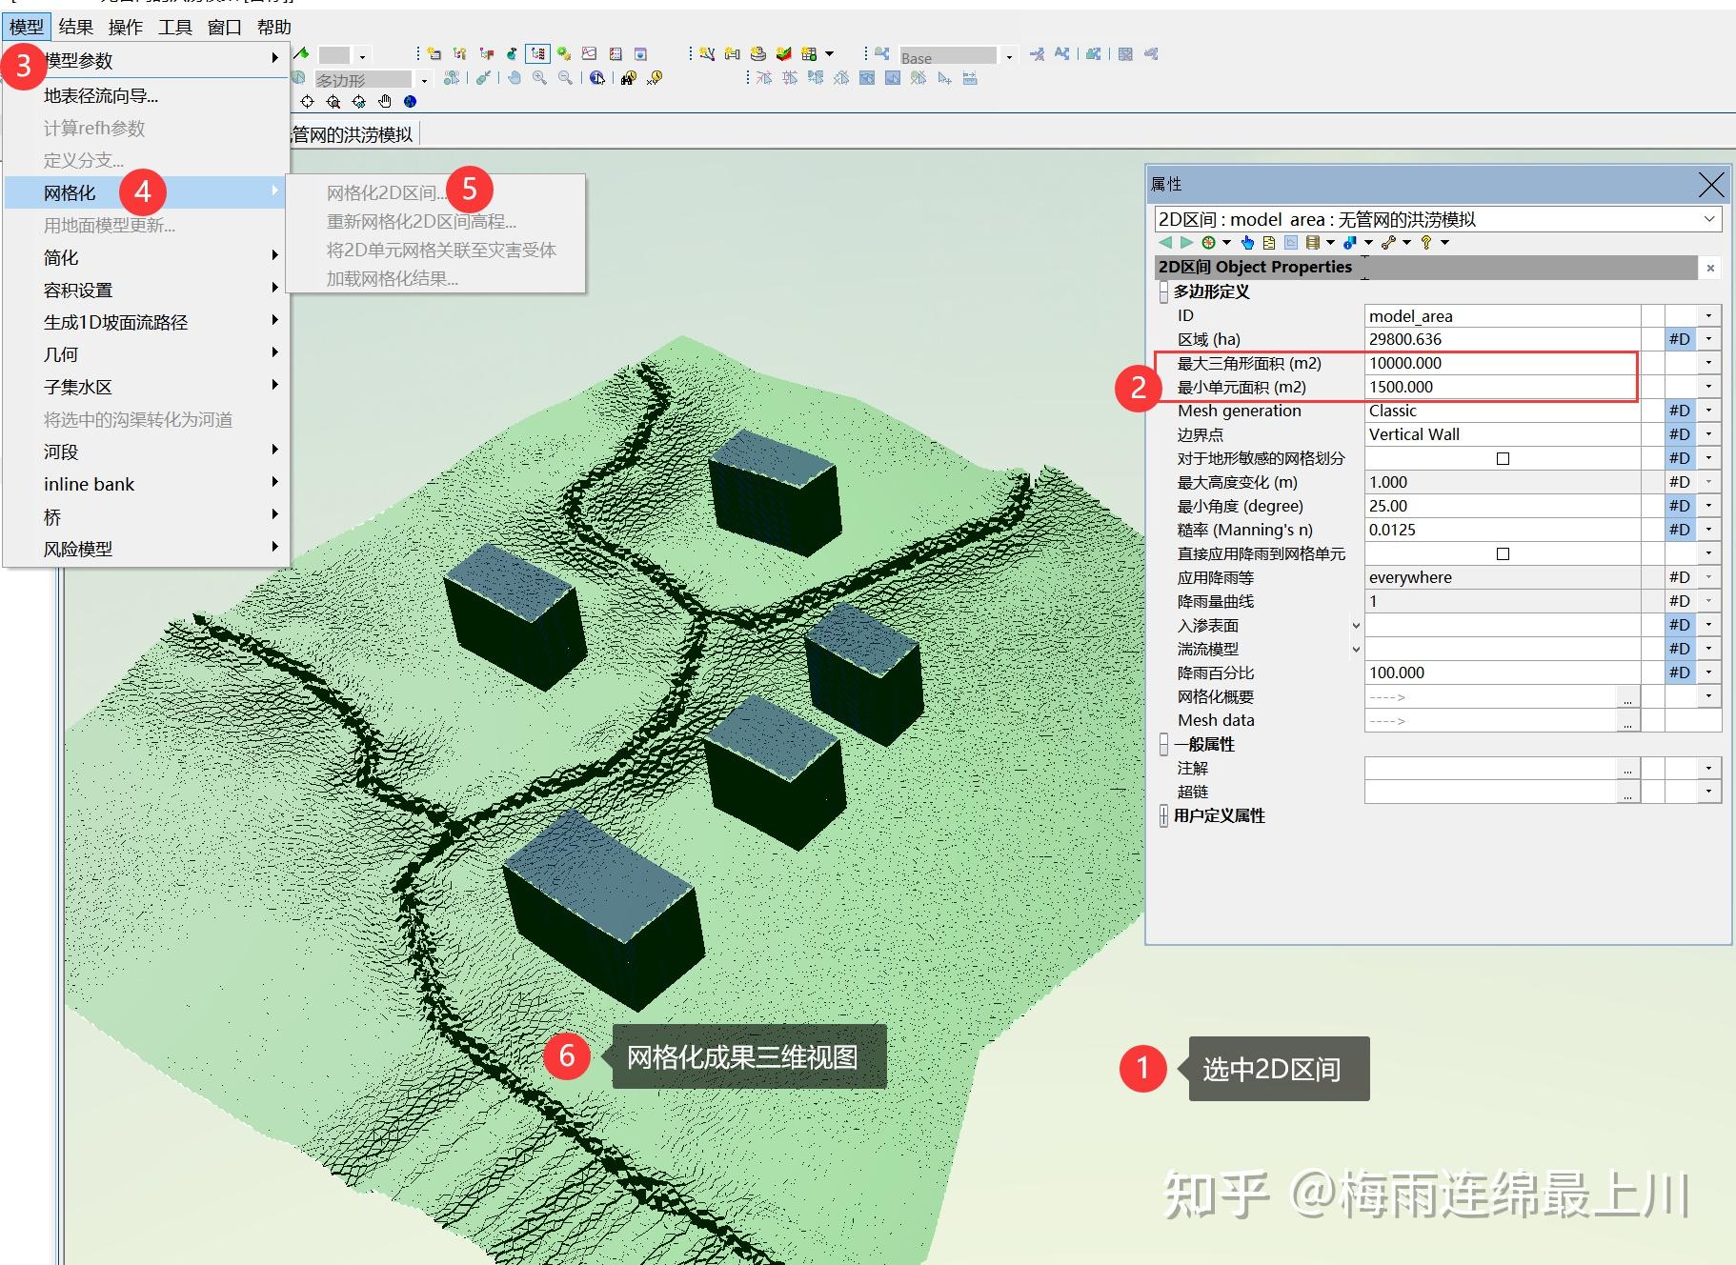Open find with the binoculars toolbar icon
Viewport: 1736px width, 1265px height.
coord(628,77)
